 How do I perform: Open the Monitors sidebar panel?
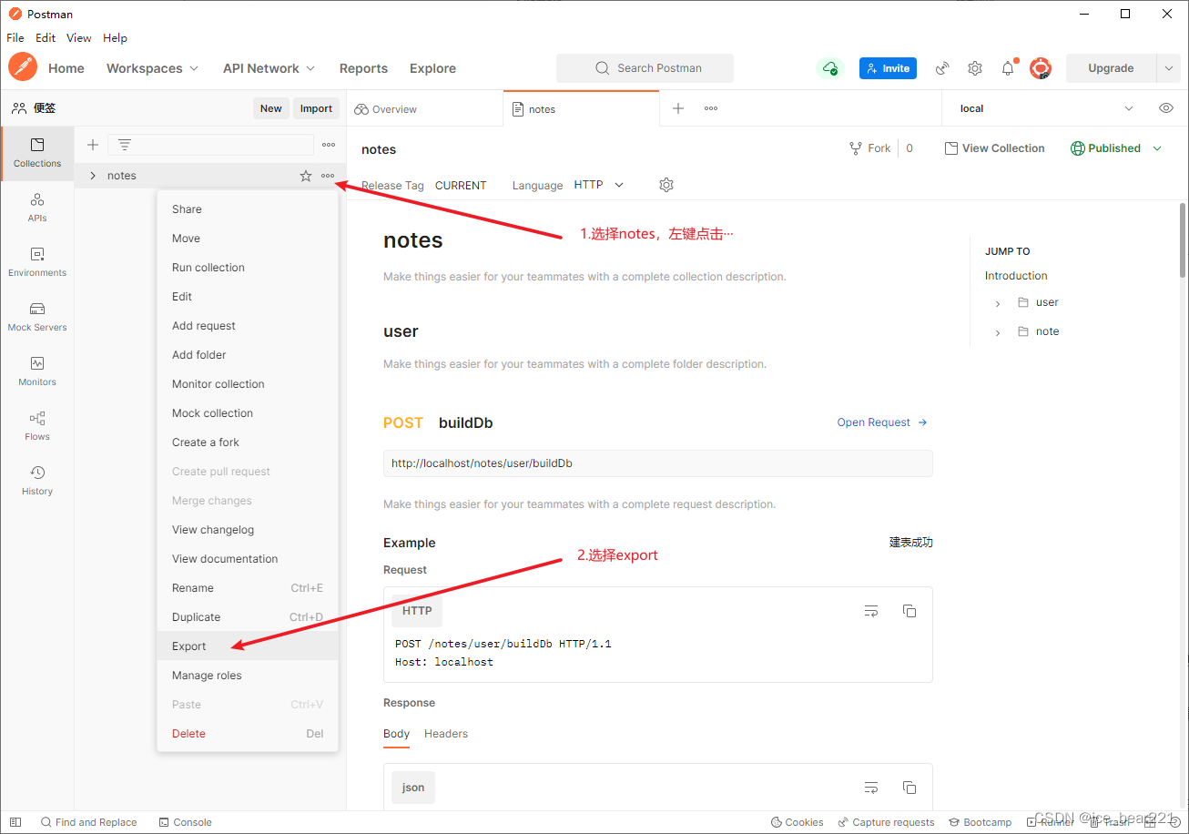point(37,371)
